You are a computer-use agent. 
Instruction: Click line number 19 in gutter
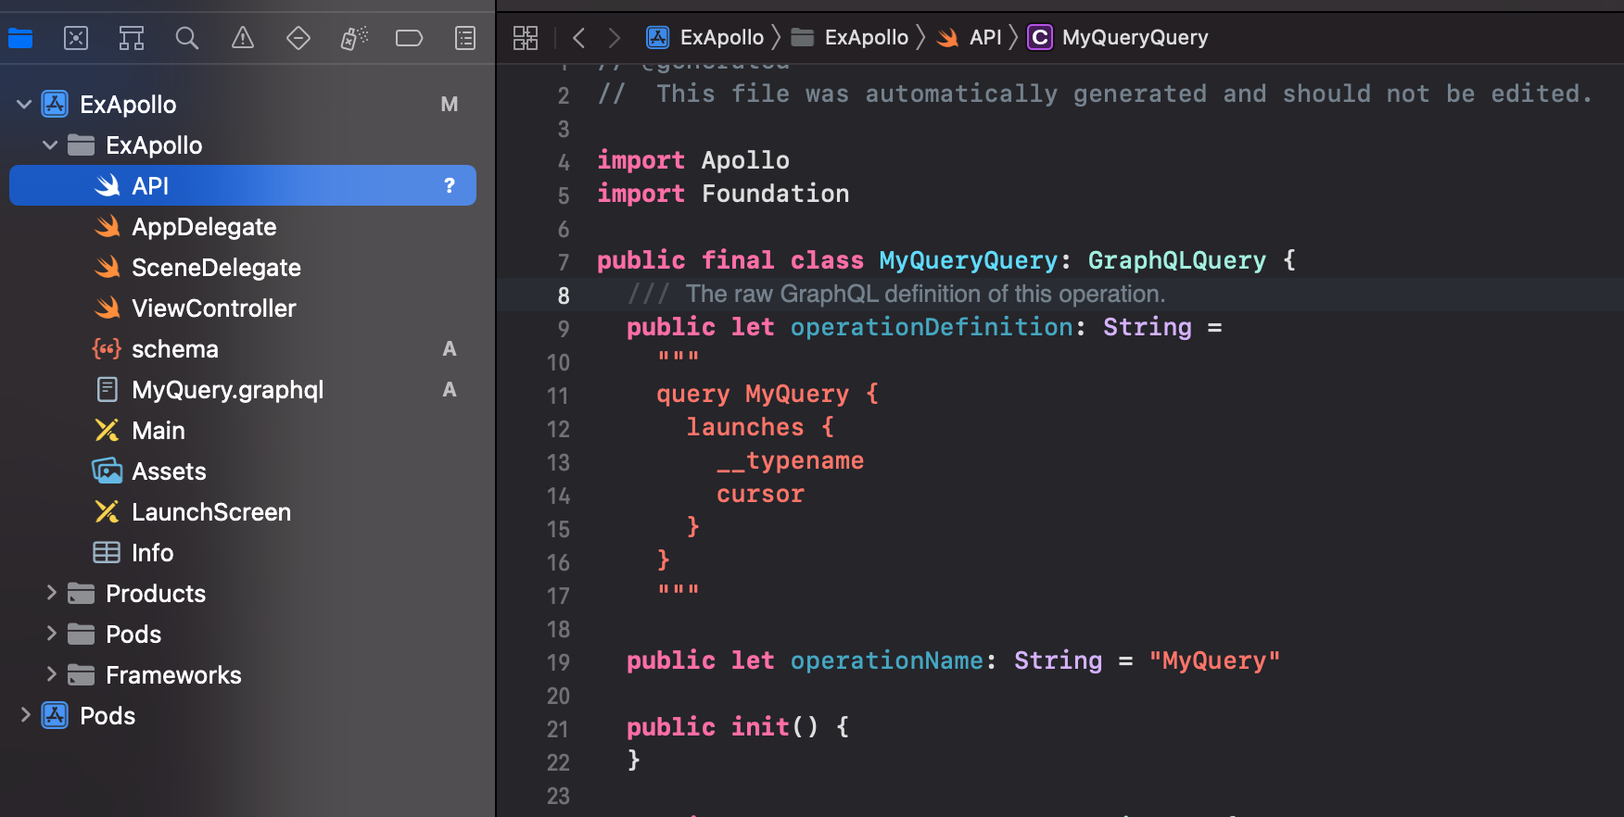558,663
